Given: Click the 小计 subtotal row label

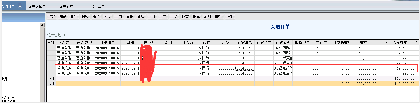Looking at the screenshot, I should click(51, 78).
